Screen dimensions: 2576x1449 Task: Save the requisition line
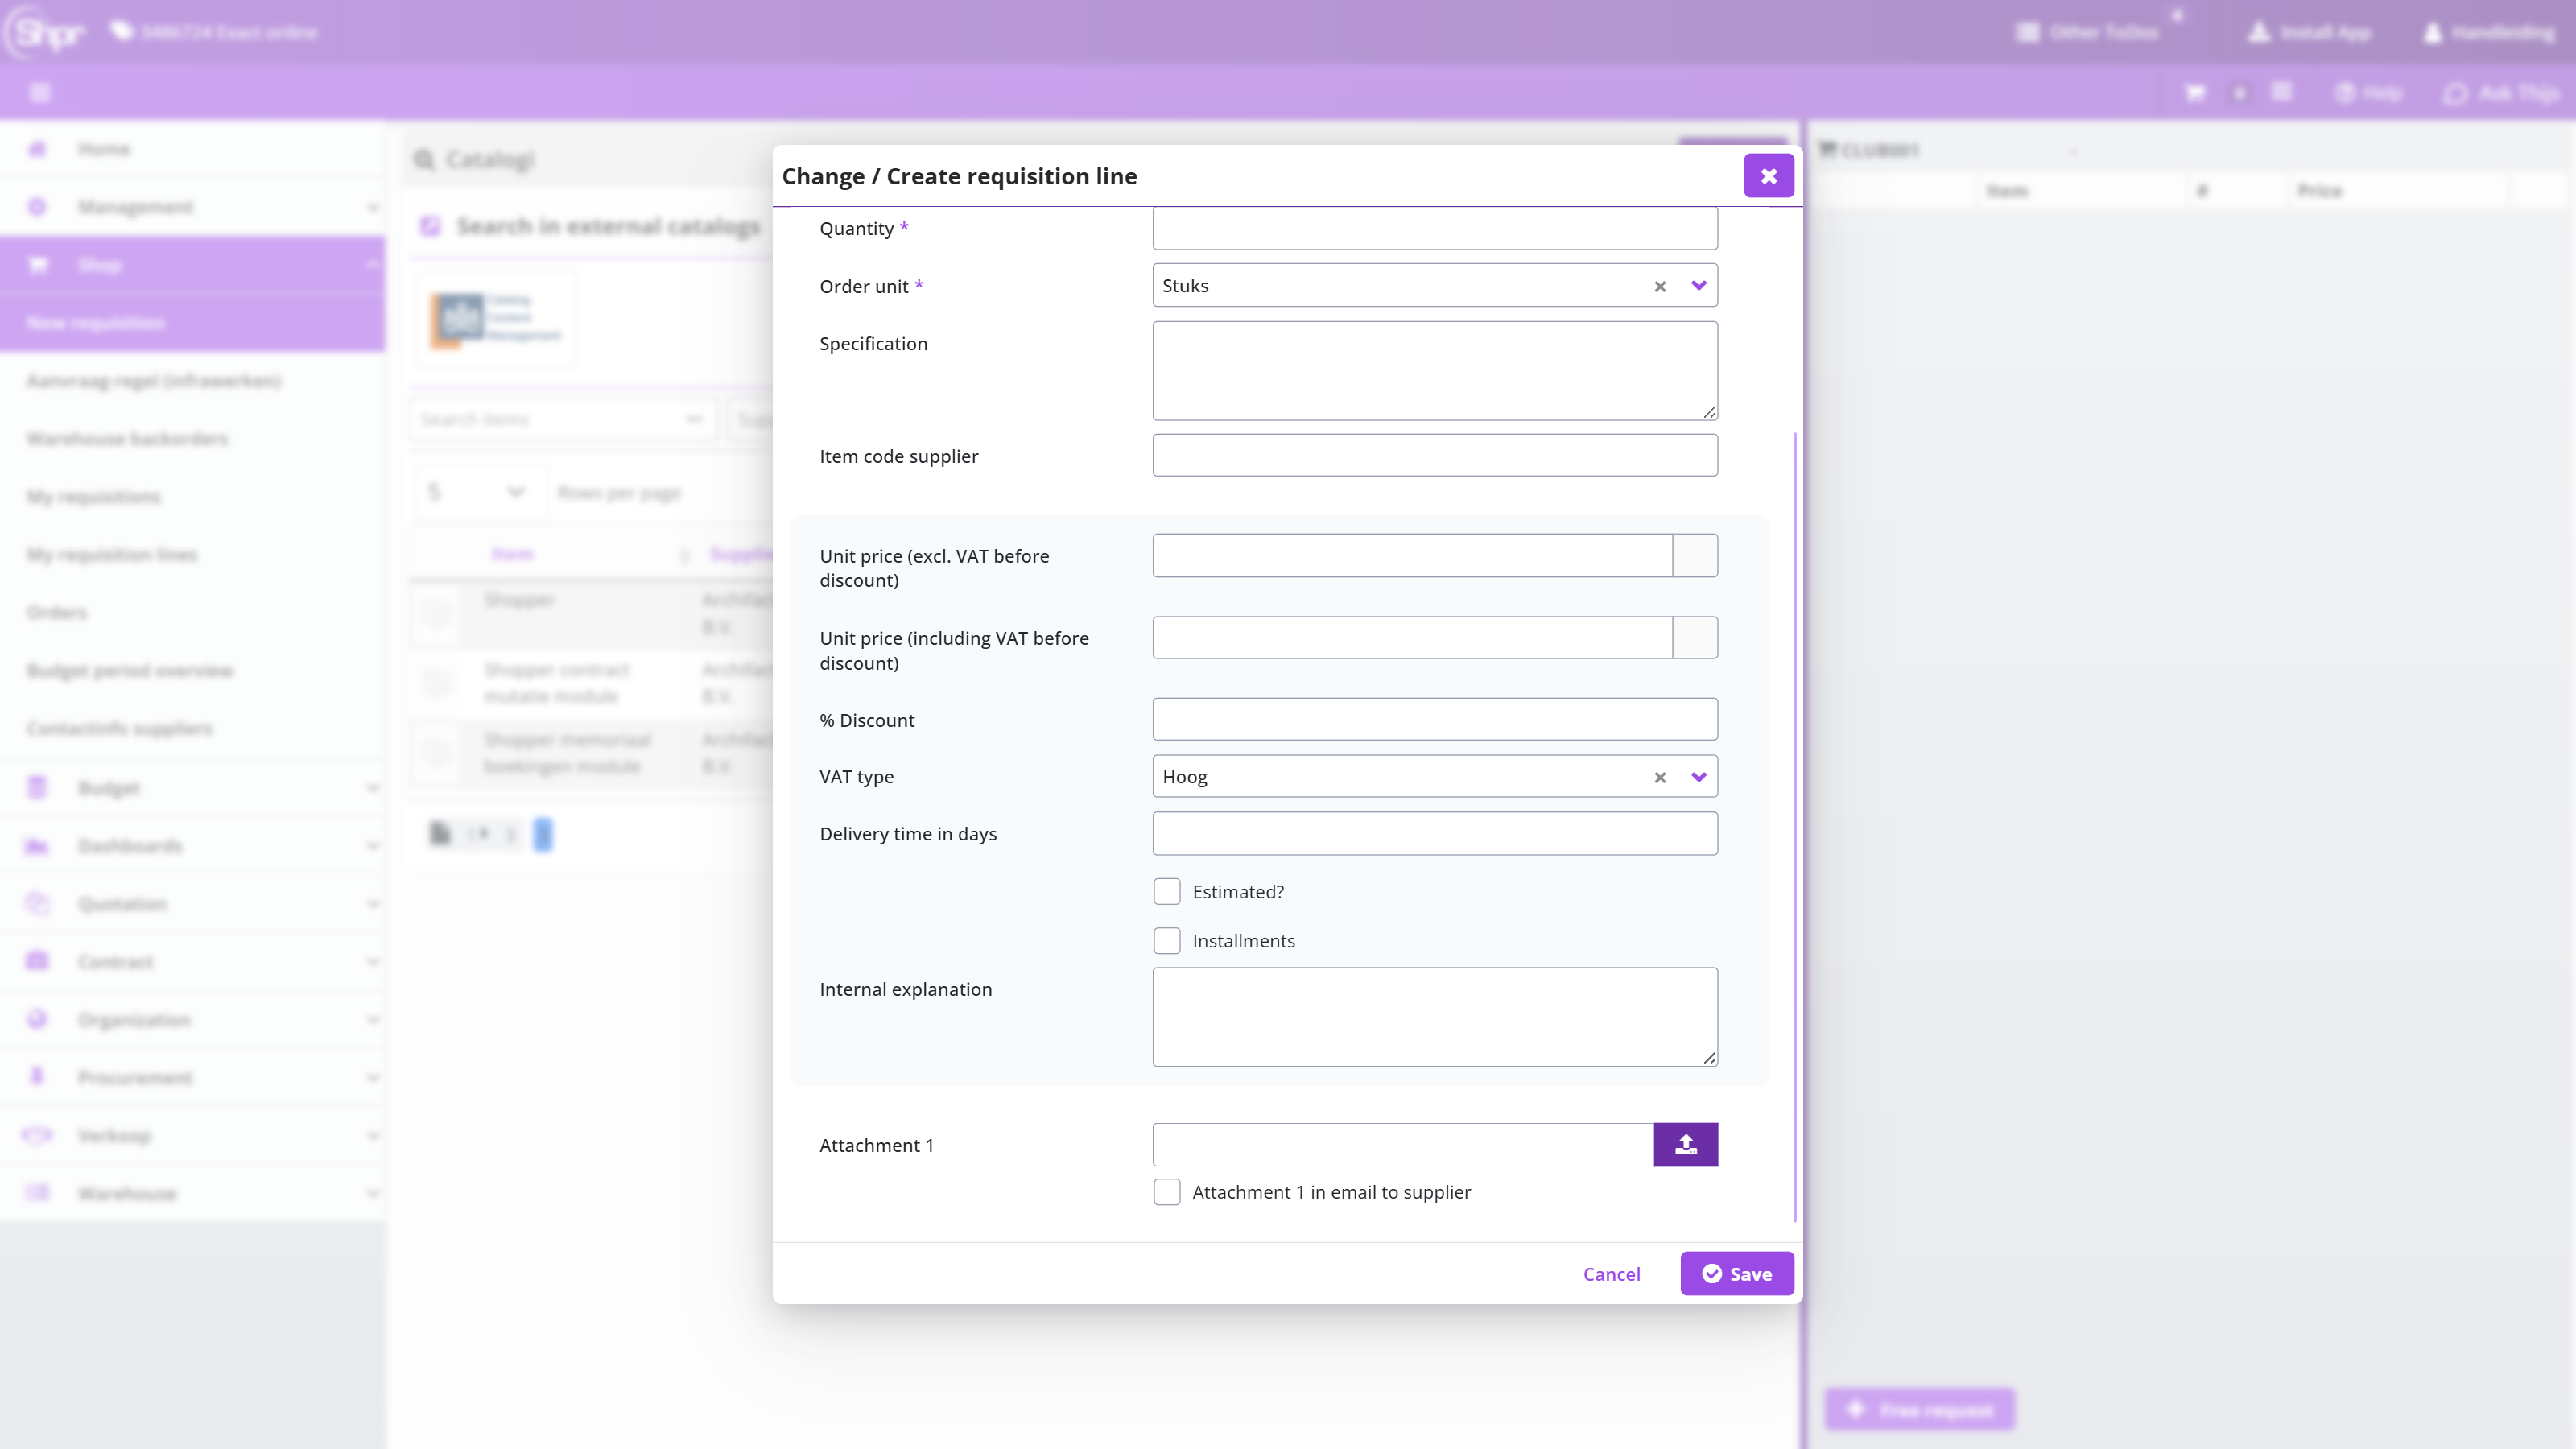coord(1736,1273)
